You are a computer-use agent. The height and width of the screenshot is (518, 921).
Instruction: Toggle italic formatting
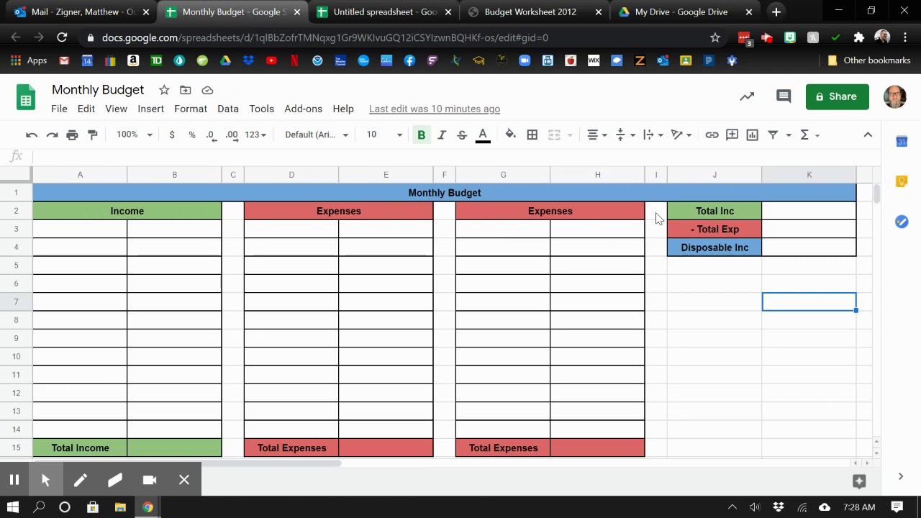(x=442, y=135)
